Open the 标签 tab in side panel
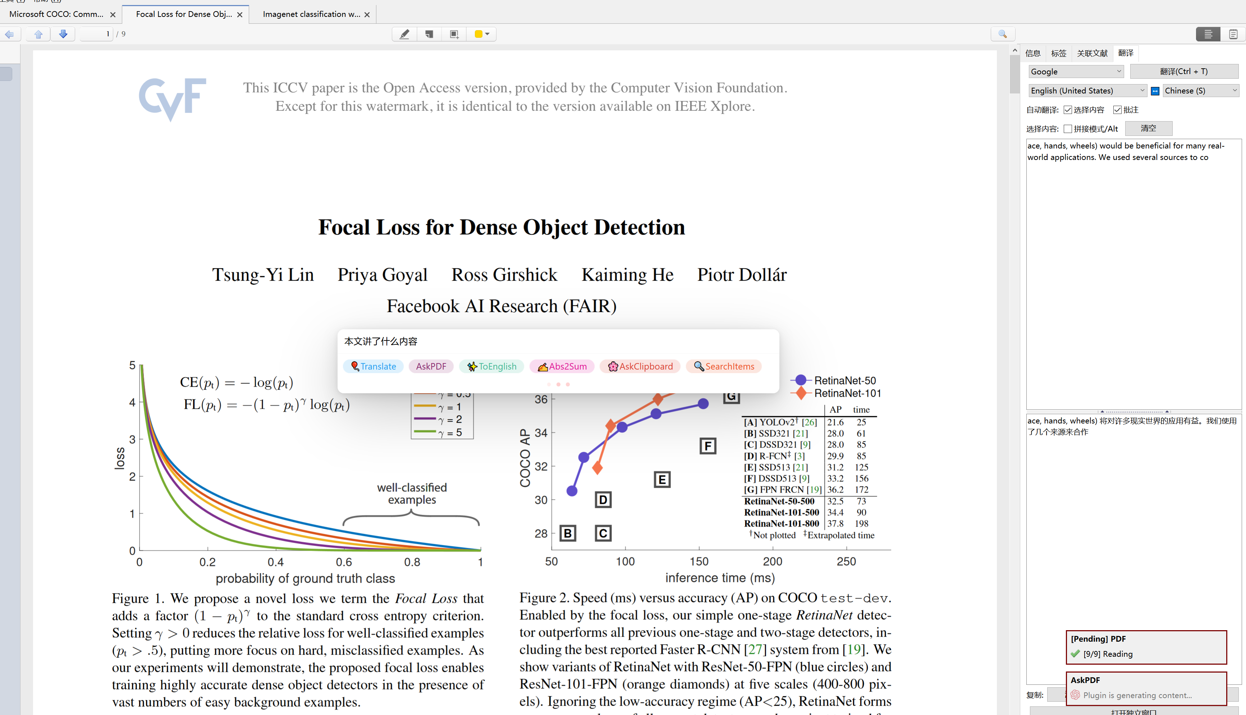1246x715 pixels. [x=1059, y=53]
